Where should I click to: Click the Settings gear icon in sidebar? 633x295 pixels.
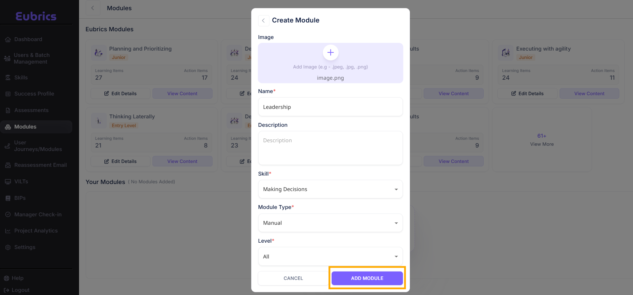tap(8, 248)
